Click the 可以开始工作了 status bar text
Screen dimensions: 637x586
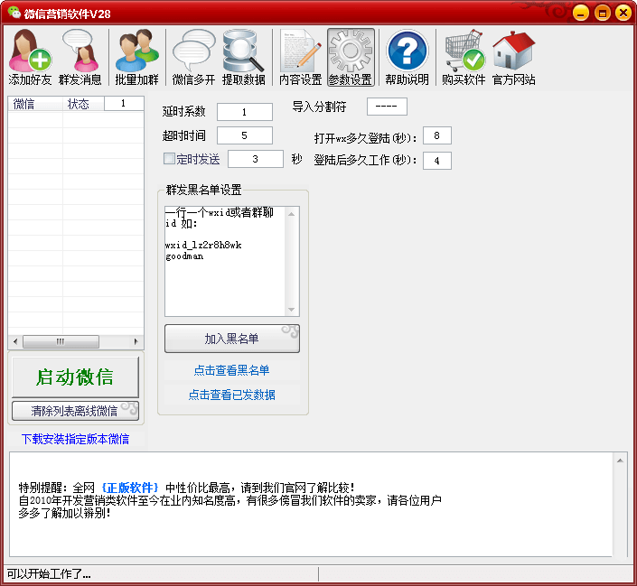[x=49, y=574]
